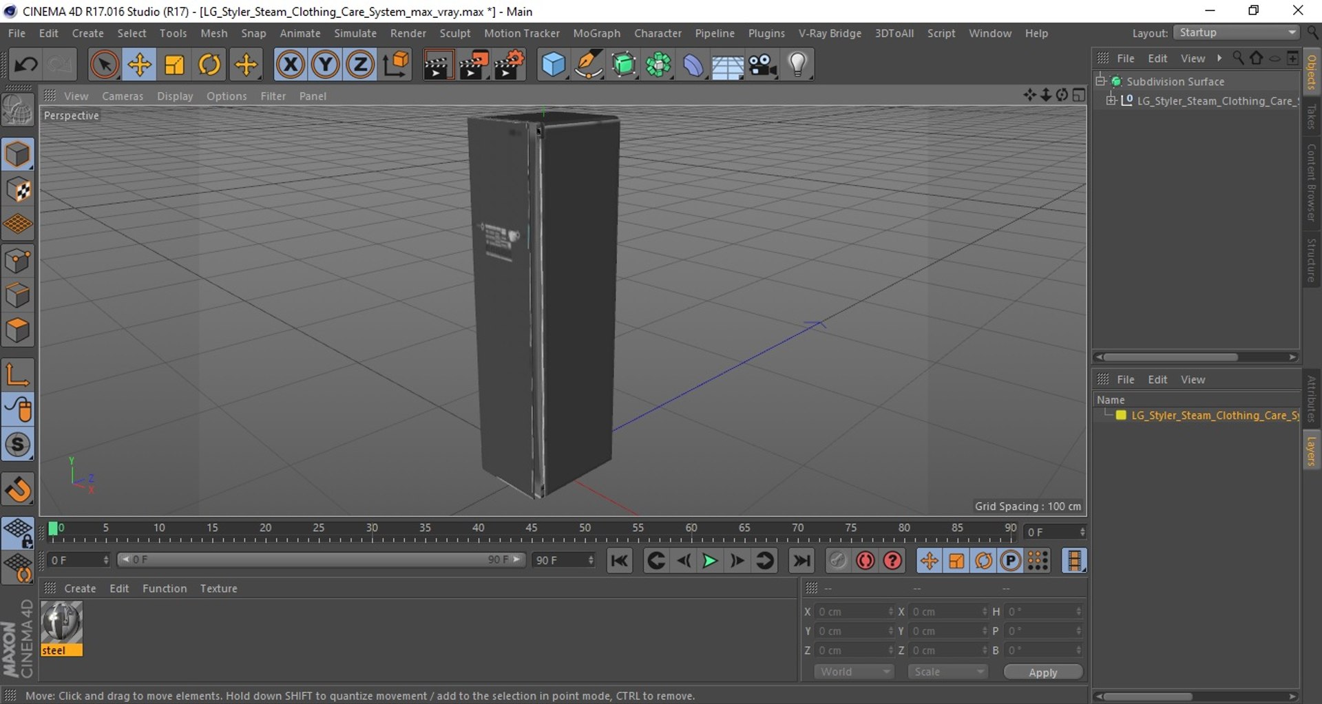The height and width of the screenshot is (704, 1322).
Task: Toggle the coordinate system icon
Action: coord(397,65)
